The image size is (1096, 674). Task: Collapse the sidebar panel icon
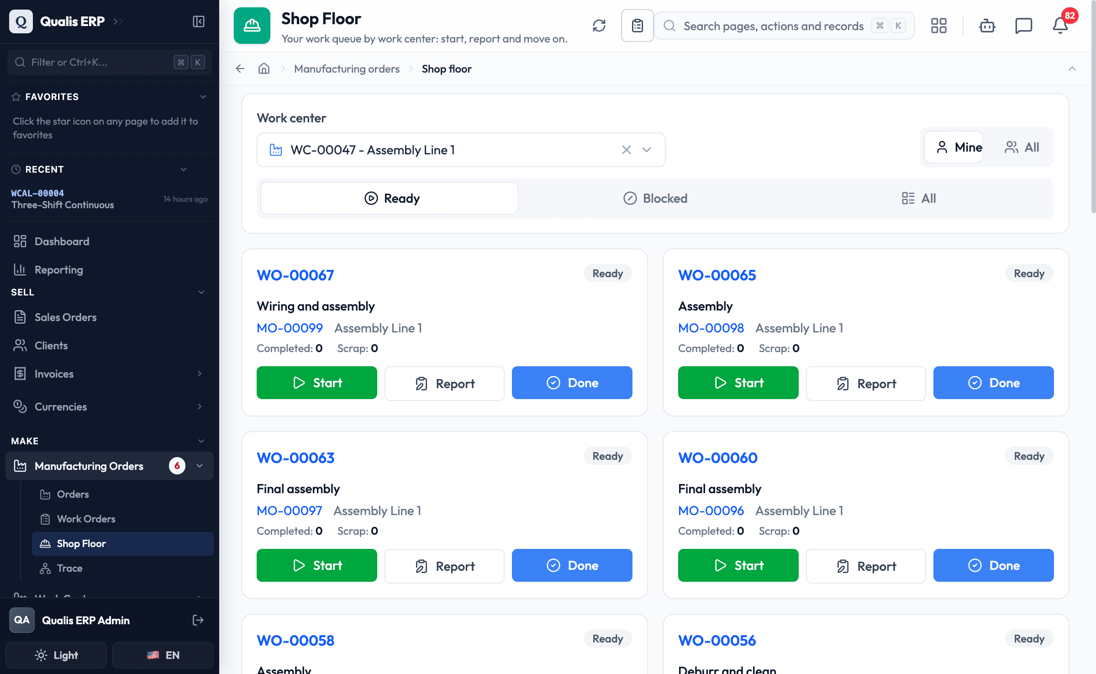(199, 21)
